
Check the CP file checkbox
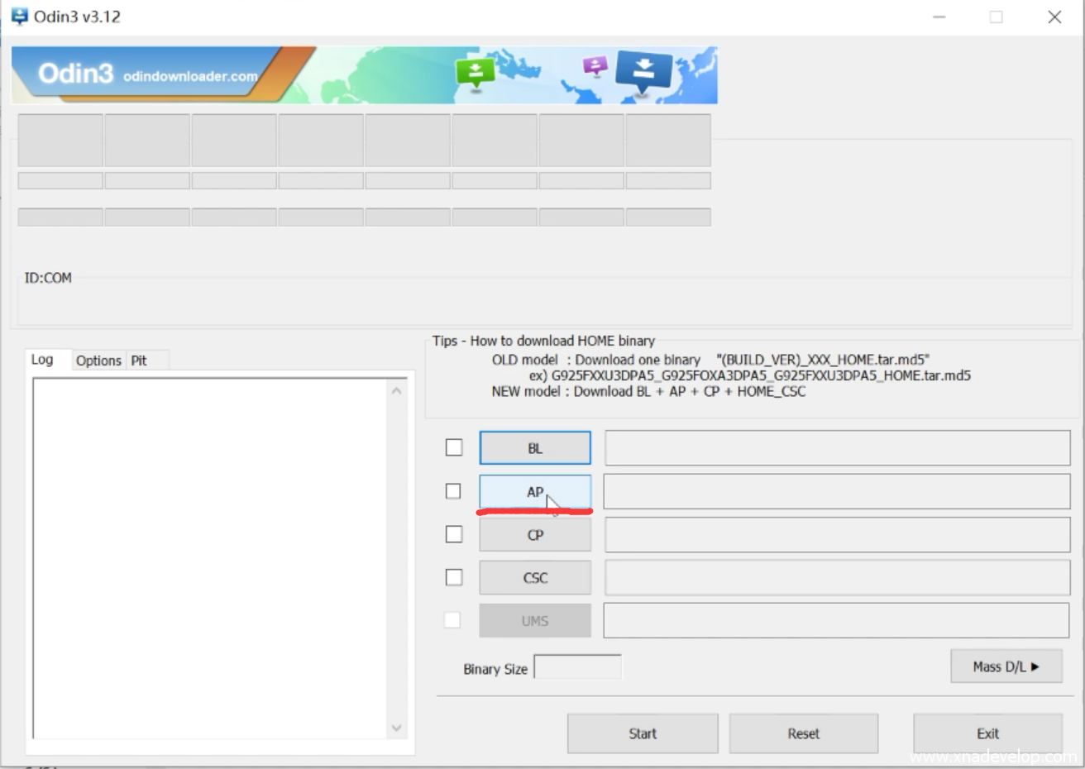pyautogui.click(x=454, y=534)
